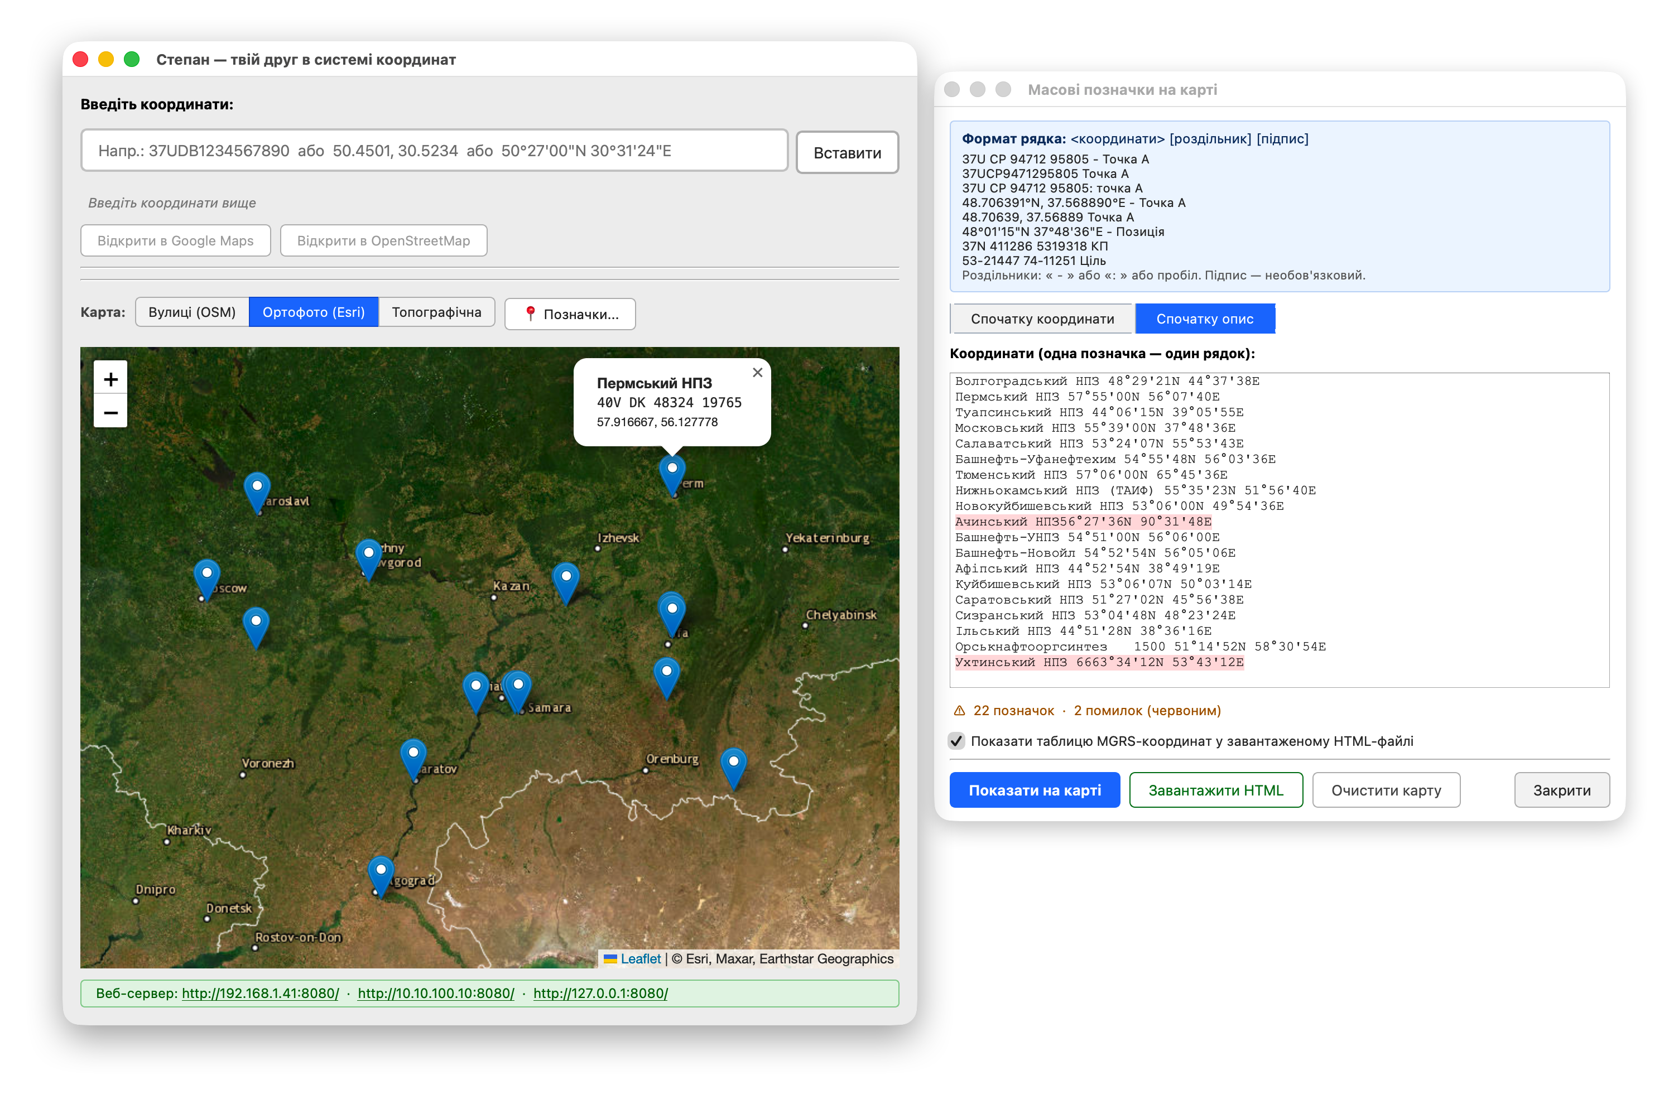Click the lone marker between Ufa and Orenburg
Screen dimensions: 1664x1109
pos(666,678)
